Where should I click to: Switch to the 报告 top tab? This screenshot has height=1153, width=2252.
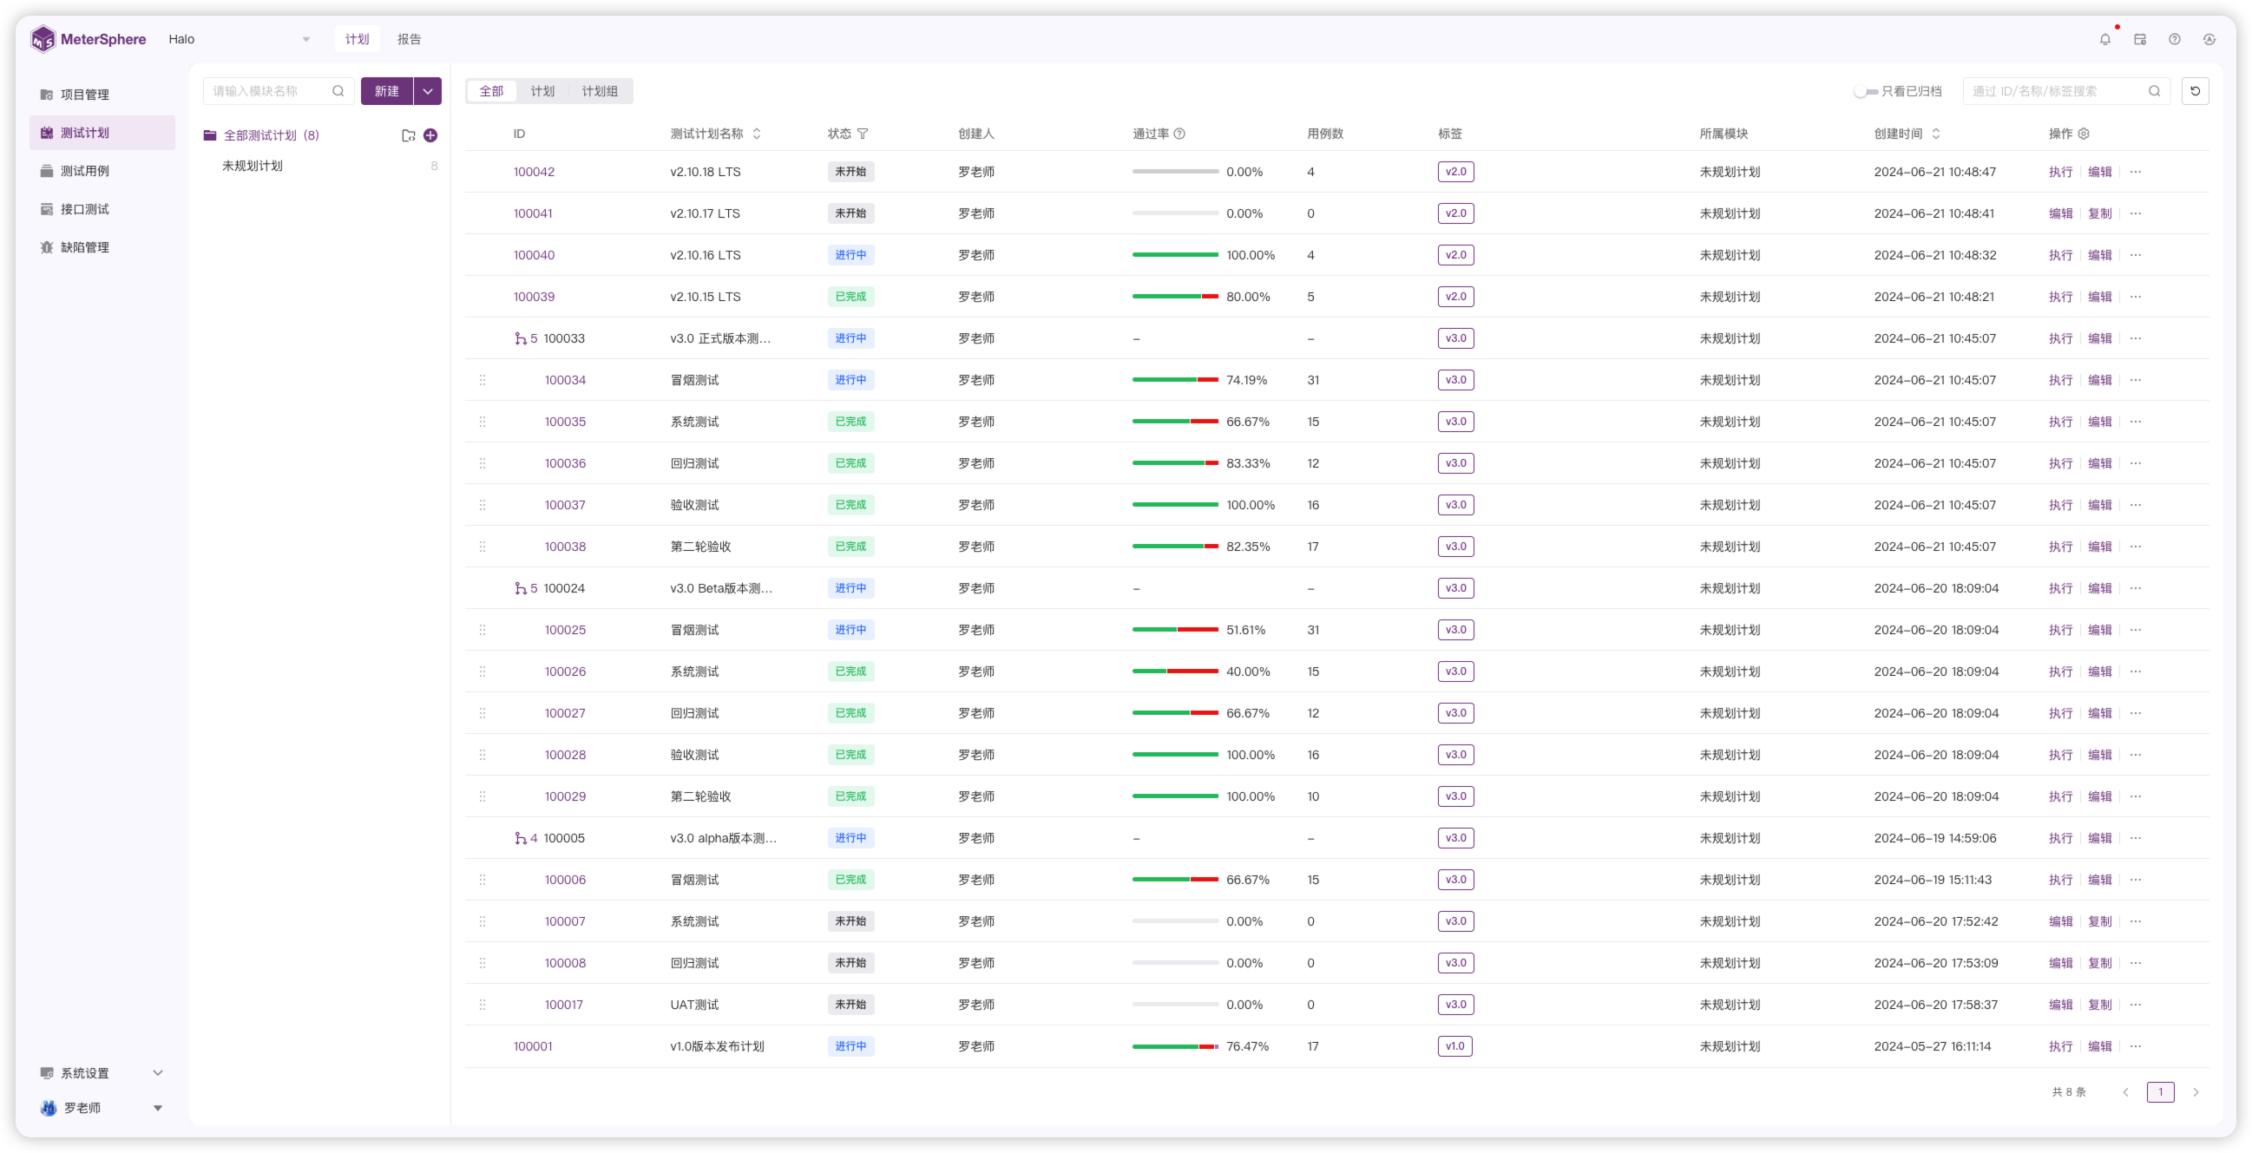coord(409,39)
